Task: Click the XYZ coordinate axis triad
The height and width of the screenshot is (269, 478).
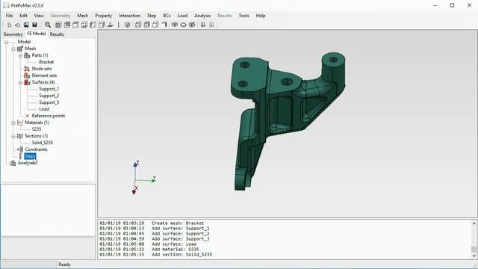Action: [143, 178]
